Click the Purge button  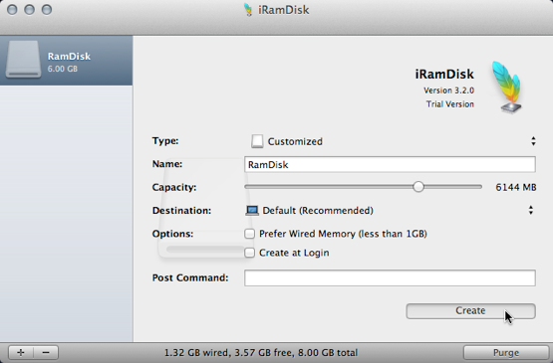click(x=506, y=352)
